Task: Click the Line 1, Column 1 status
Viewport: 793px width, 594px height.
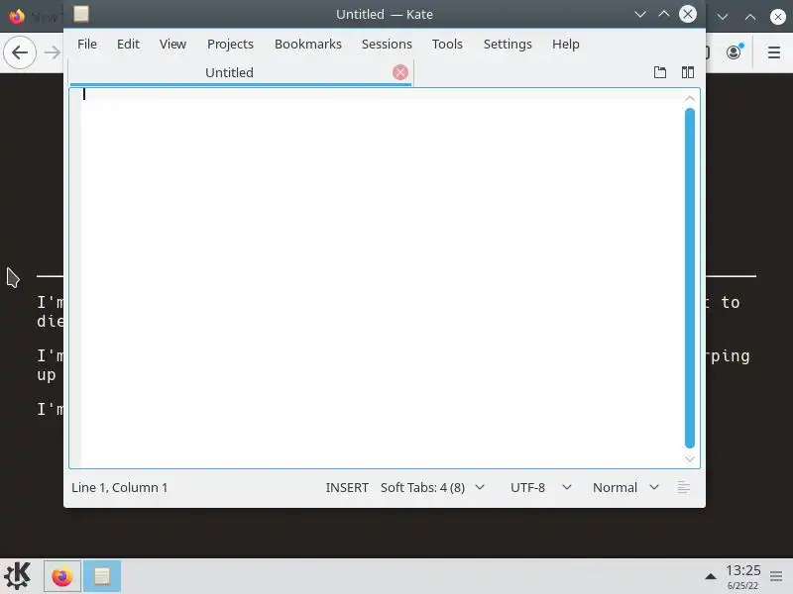Action: point(119,487)
